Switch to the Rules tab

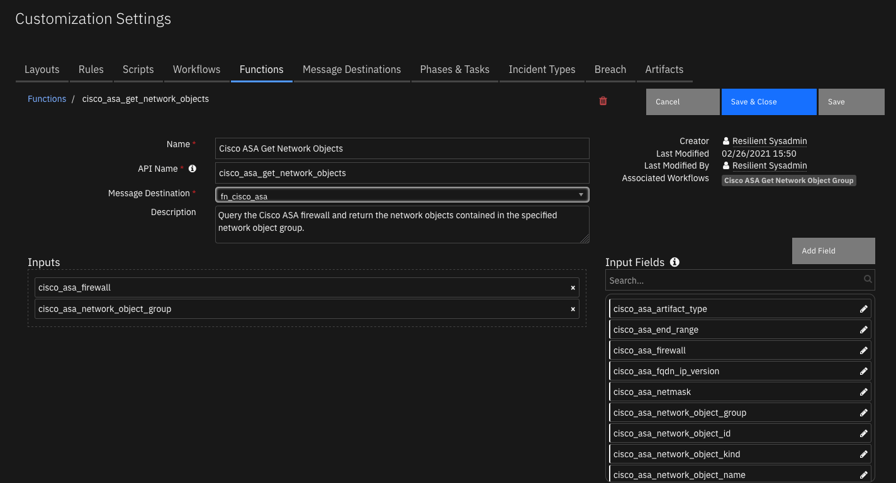91,69
